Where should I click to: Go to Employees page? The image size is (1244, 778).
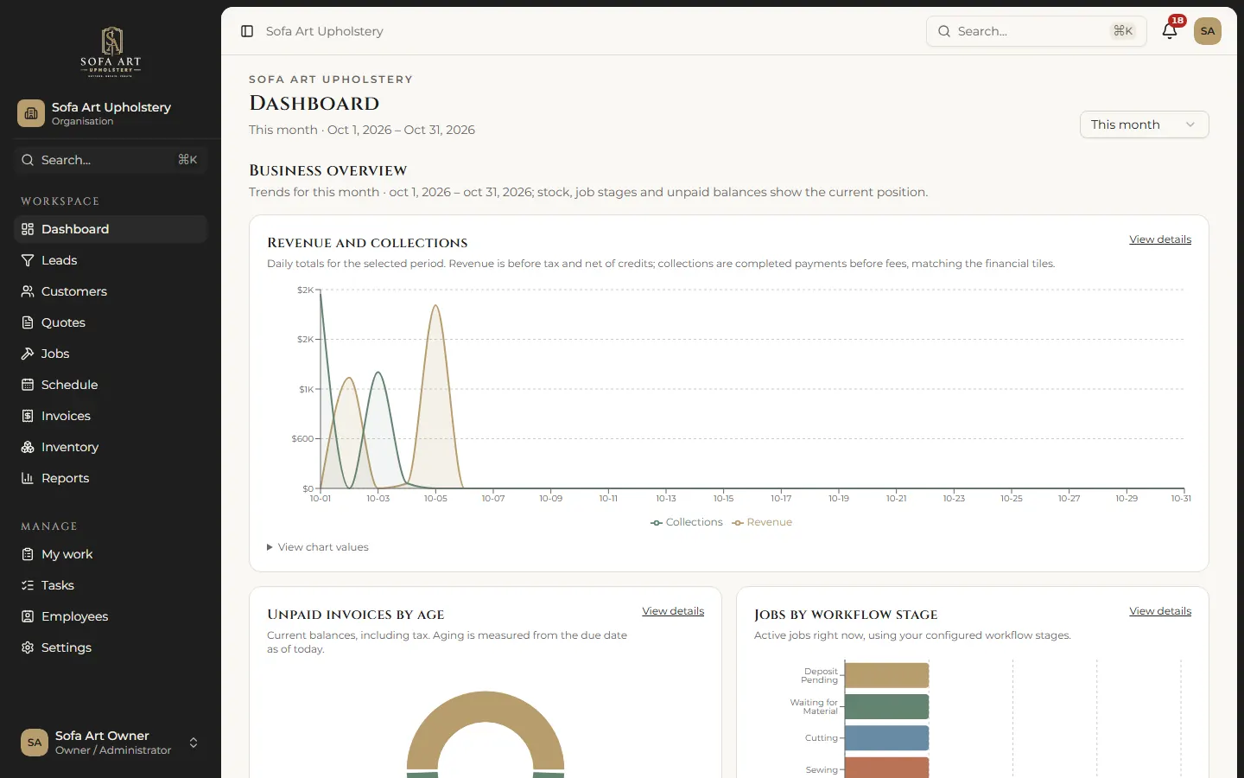point(111,616)
